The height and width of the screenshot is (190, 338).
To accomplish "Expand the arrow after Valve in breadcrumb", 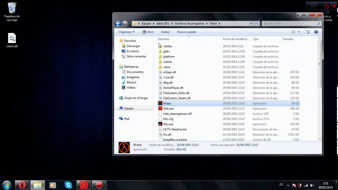I will pyautogui.click(x=220, y=23).
